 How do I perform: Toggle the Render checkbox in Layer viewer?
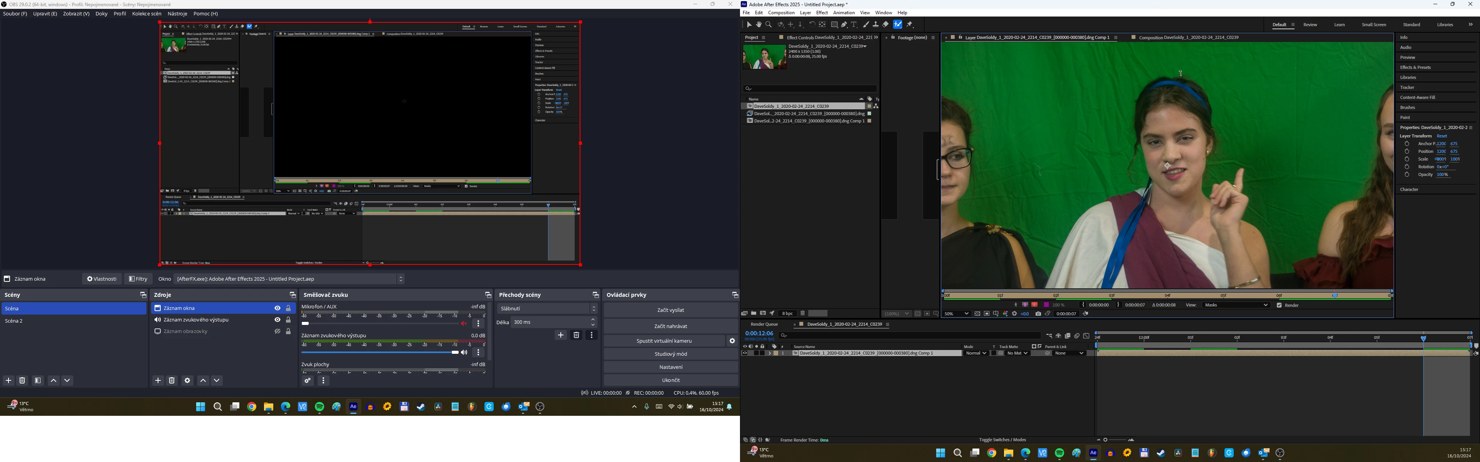(1280, 305)
